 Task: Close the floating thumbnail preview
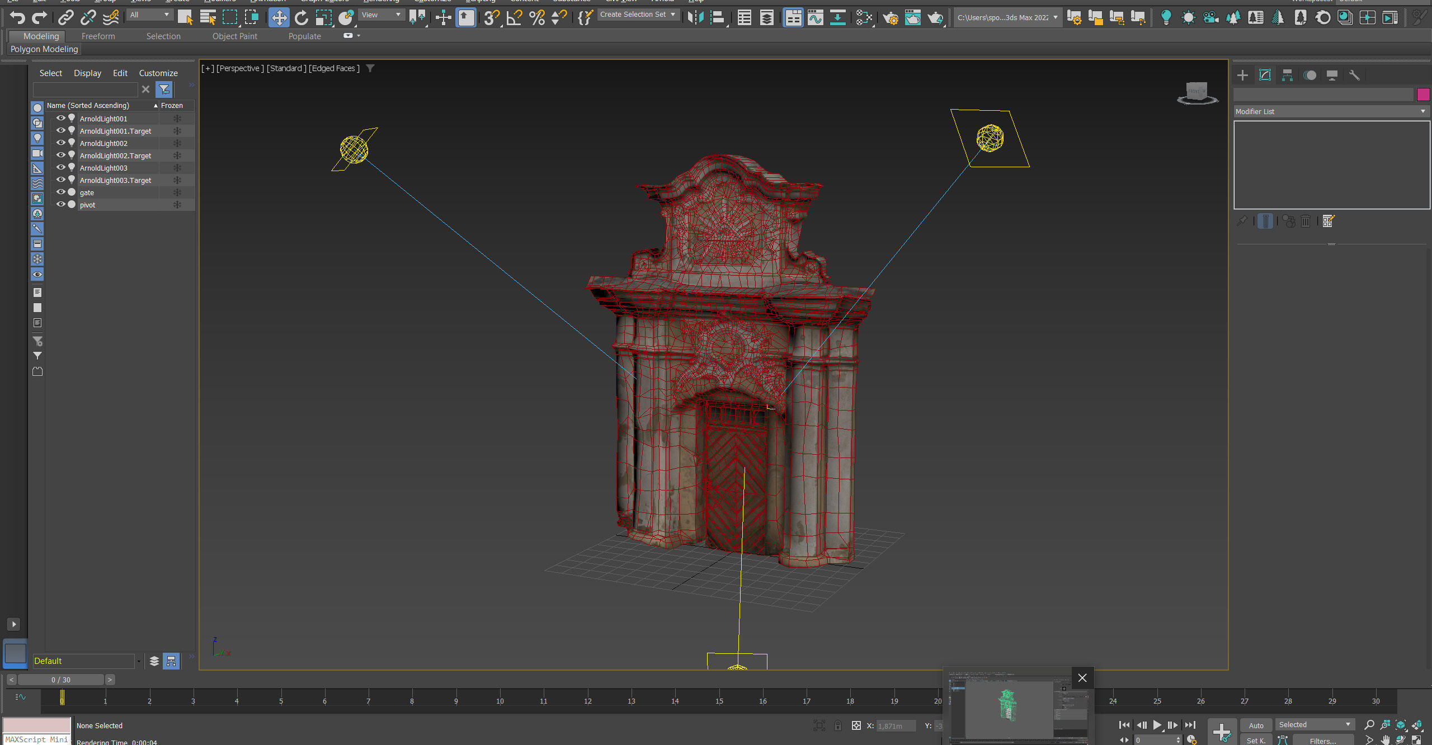pos(1082,678)
